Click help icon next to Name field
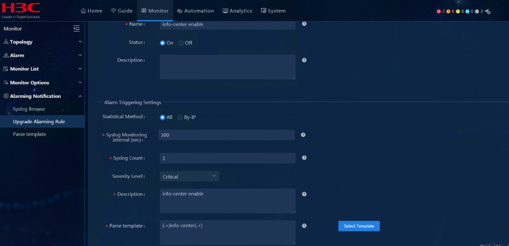 point(304,24)
